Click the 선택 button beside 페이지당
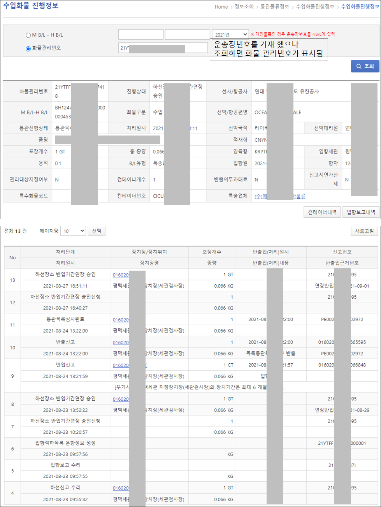The image size is (381, 507). click(97, 231)
